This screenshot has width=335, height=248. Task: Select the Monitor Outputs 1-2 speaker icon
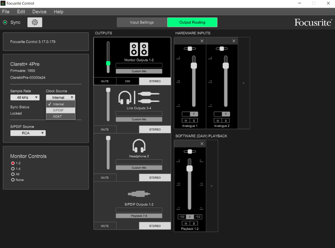coord(139,49)
